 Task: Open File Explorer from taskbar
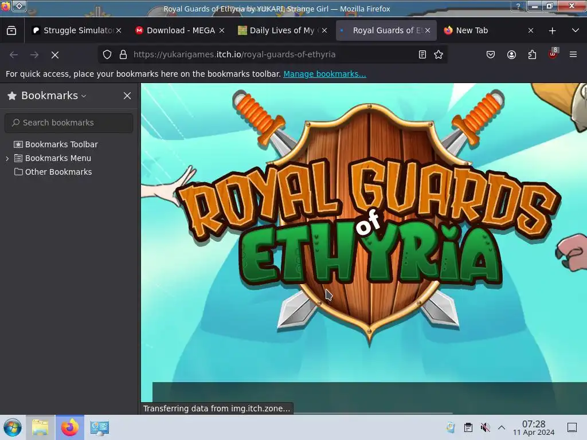click(x=41, y=427)
